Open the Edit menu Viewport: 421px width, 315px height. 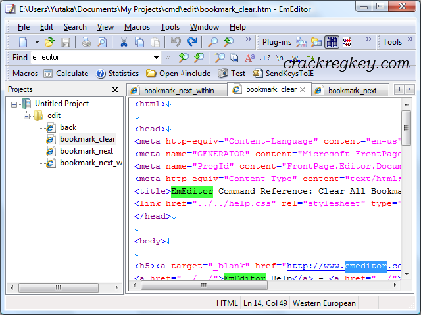click(x=47, y=27)
